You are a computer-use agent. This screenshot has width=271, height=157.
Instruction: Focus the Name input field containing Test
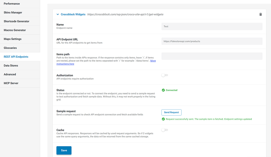click(212, 26)
